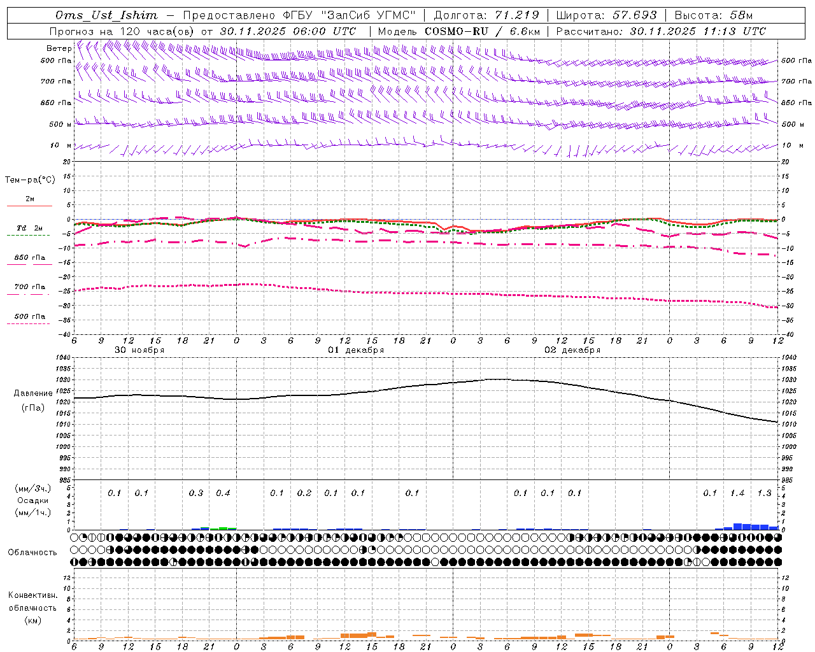Click the calculation time 30.11.2025 11:13 UTC
Image resolution: width=815 pixels, height=652 pixels.
698,31
